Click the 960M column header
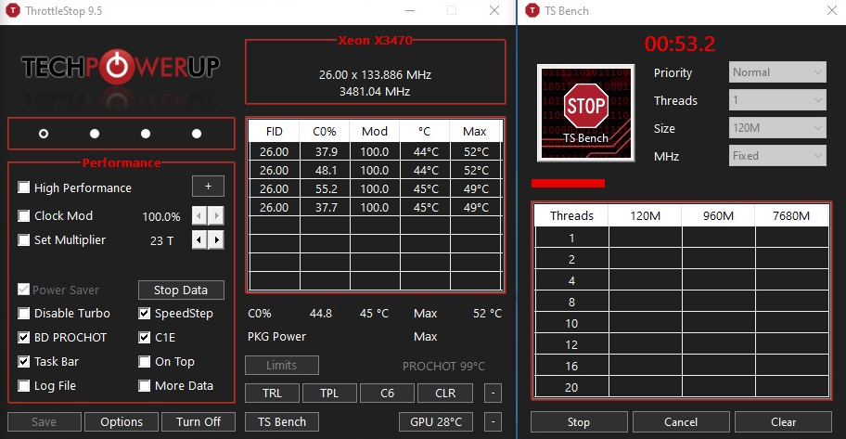 pyautogui.click(x=718, y=216)
